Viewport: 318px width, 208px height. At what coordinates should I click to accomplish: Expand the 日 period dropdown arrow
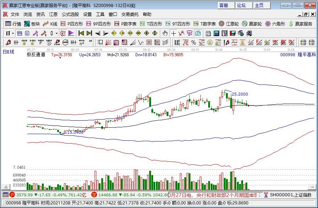click(x=13, y=33)
